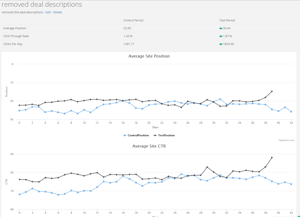Click the Test CTR spike marker at day 29
300x217 pixels.
[x=207, y=167]
